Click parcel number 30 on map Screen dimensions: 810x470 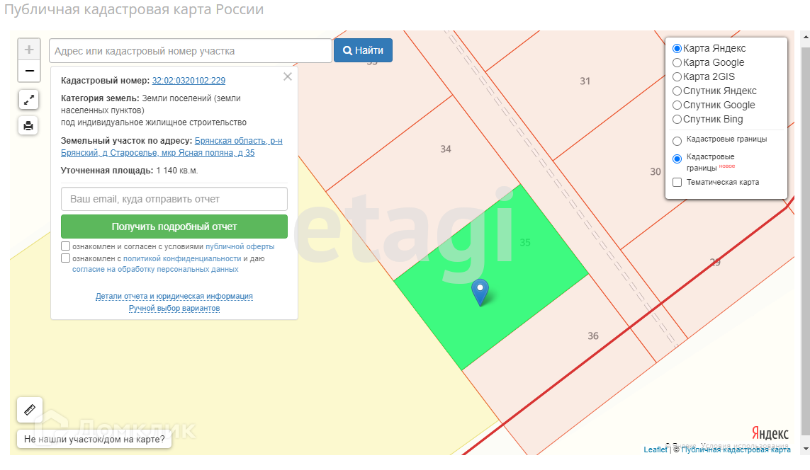tap(656, 172)
